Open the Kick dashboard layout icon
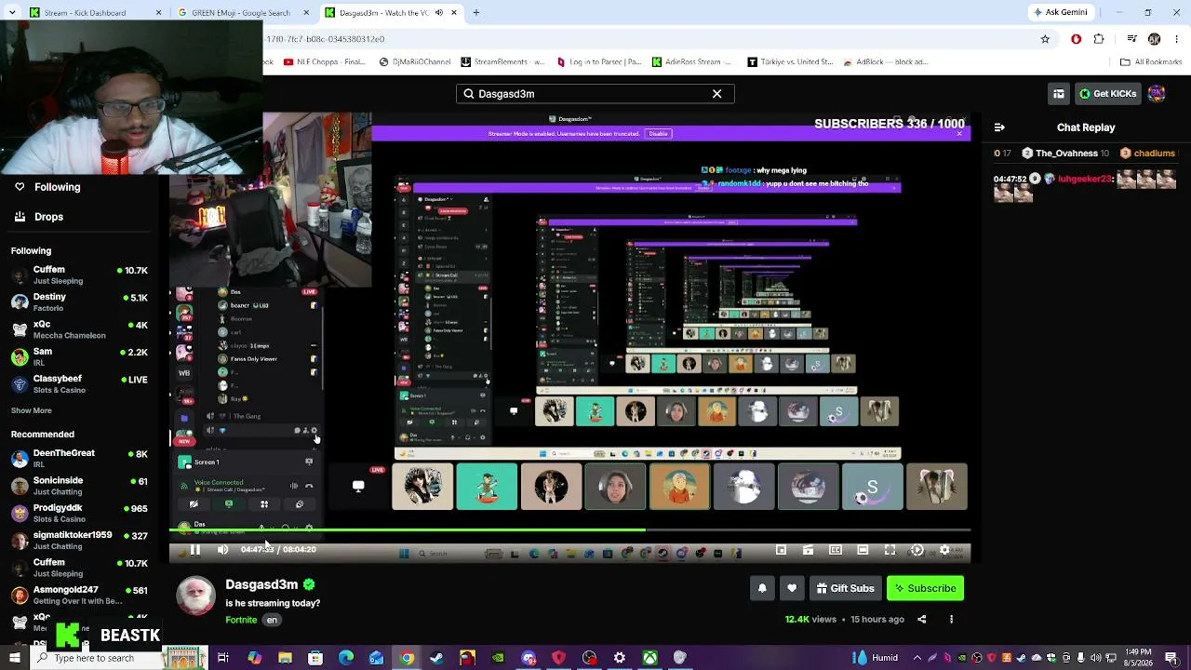 coord(1059,94)
